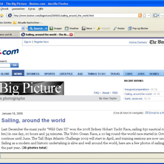Open the Aktuelle Nachrichten bookmarks folder

click(28, 23)
